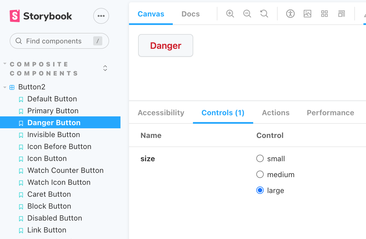Click the viewport size icon
This screenshot has height=239, width=366.
pyautogui.click(x=342, y=14)
